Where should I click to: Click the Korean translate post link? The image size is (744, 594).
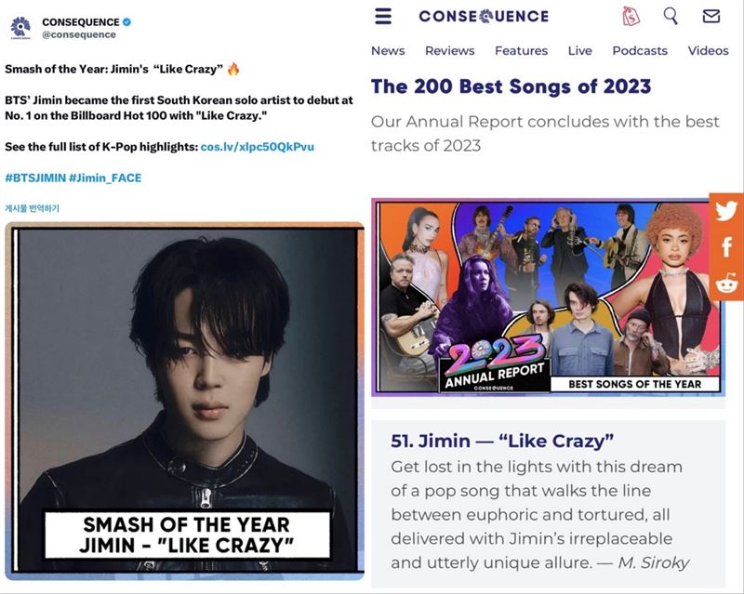[x=32, y=208]
